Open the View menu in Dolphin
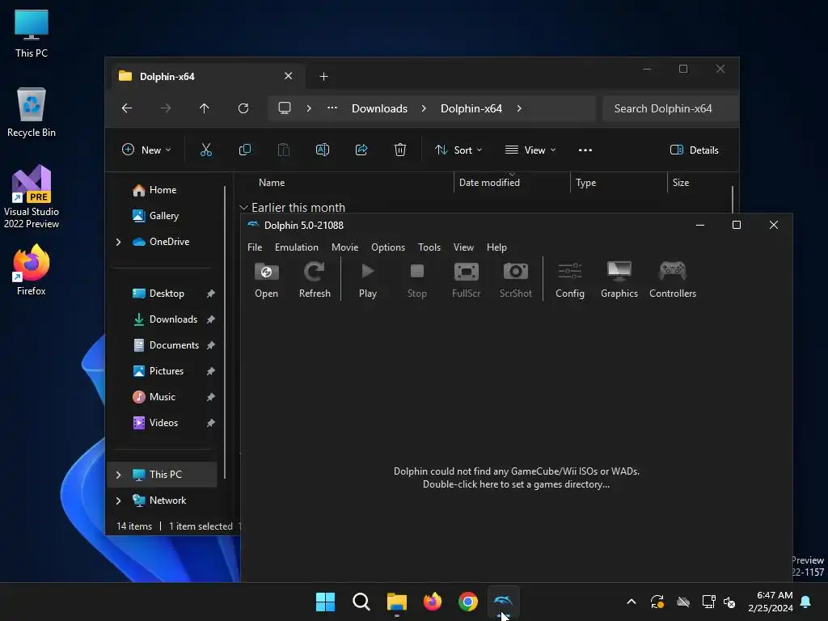Image resolution: width=828 pixels, height=621 pixels. 463,247
